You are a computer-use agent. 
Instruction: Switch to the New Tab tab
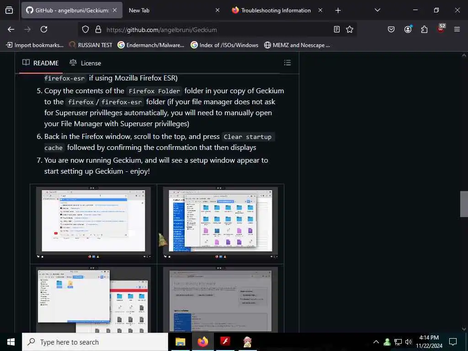[x=174, y=10]
